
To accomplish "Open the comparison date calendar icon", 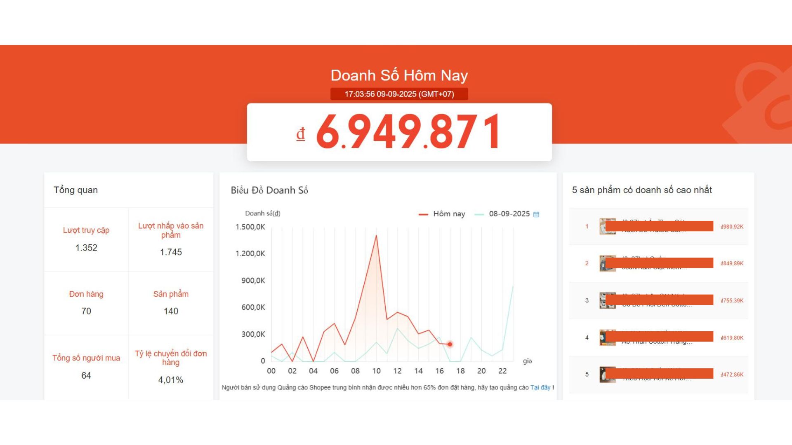I will (536, 214).
